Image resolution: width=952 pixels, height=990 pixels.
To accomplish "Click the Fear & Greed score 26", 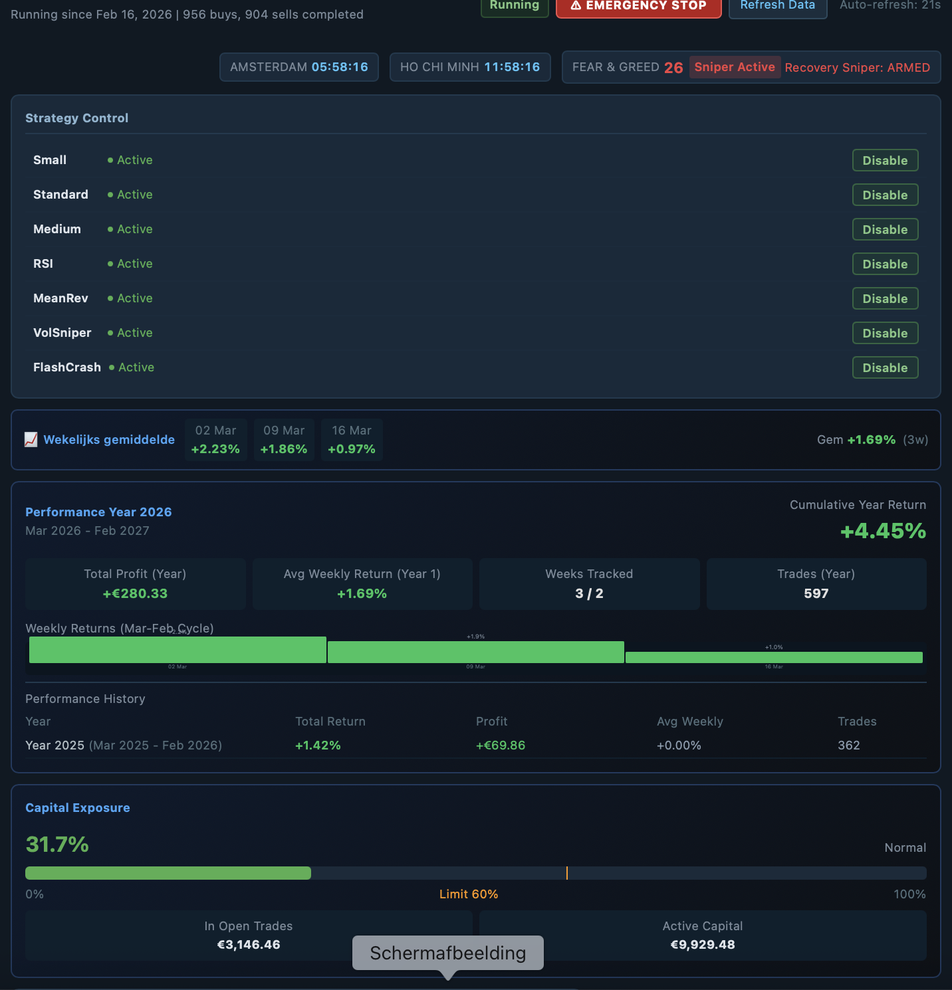I will pyautogui.click(x=674, y=67).
